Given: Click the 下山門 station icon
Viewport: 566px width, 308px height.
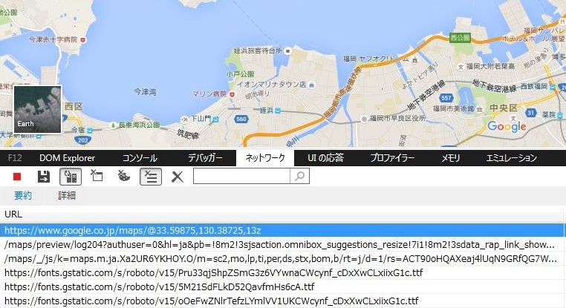Looking at the screenshot, I should [215, 119].
